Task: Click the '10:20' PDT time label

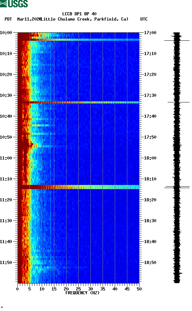Action: pos(6,75)
